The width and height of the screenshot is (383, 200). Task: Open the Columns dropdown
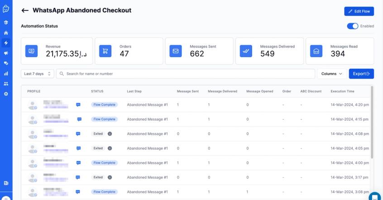[332, 74]
